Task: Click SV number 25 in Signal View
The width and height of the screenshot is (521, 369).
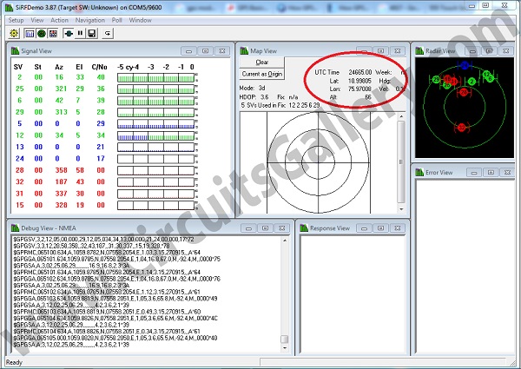Action: click(x=20, y=89)
